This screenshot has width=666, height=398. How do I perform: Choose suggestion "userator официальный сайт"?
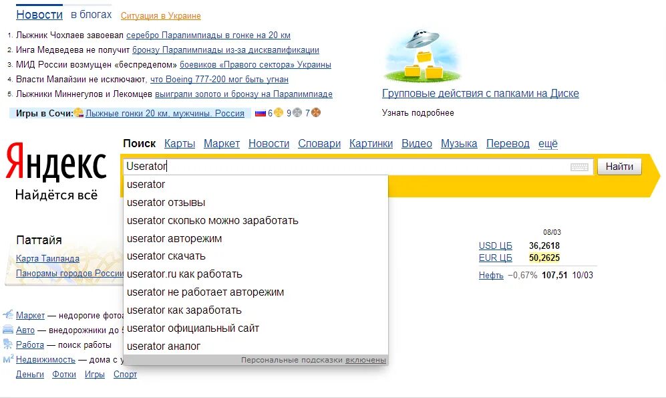[x=256, y=328]
